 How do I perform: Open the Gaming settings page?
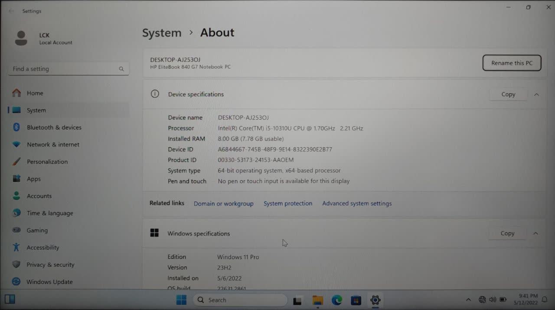[x=37, y=230]
